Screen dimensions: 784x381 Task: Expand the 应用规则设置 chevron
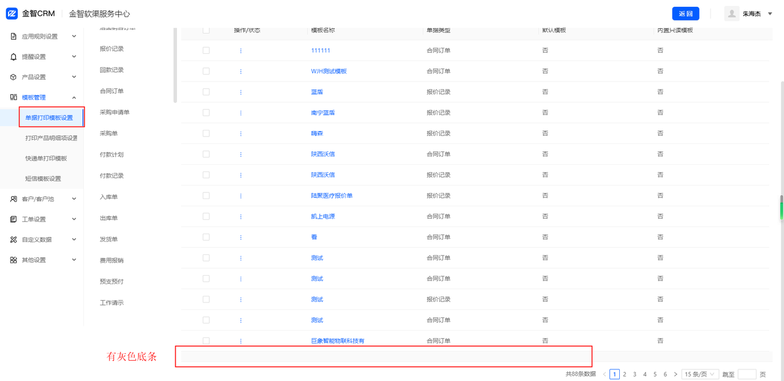[74, 36]
